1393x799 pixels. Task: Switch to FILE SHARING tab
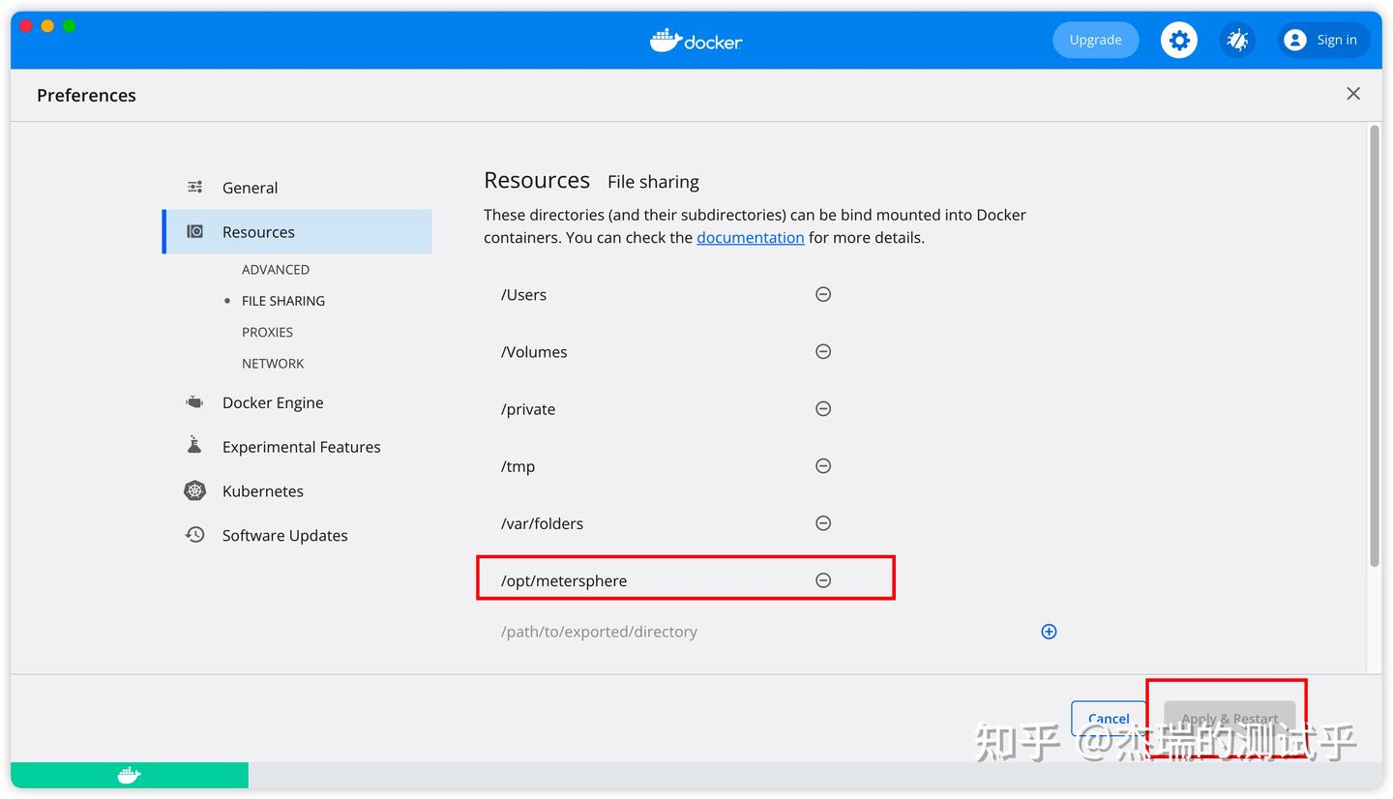tap(283, 301)
